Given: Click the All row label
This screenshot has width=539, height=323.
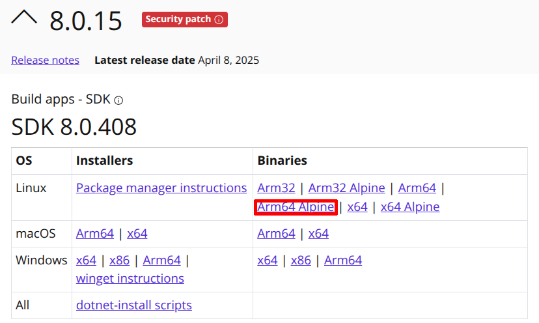Looking at the screenshot, I should (23, 305).
